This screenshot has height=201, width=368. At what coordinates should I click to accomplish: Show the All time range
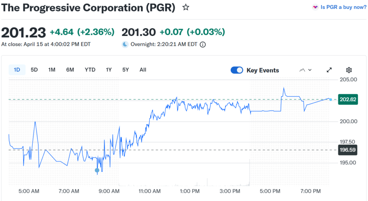[143, 70]
